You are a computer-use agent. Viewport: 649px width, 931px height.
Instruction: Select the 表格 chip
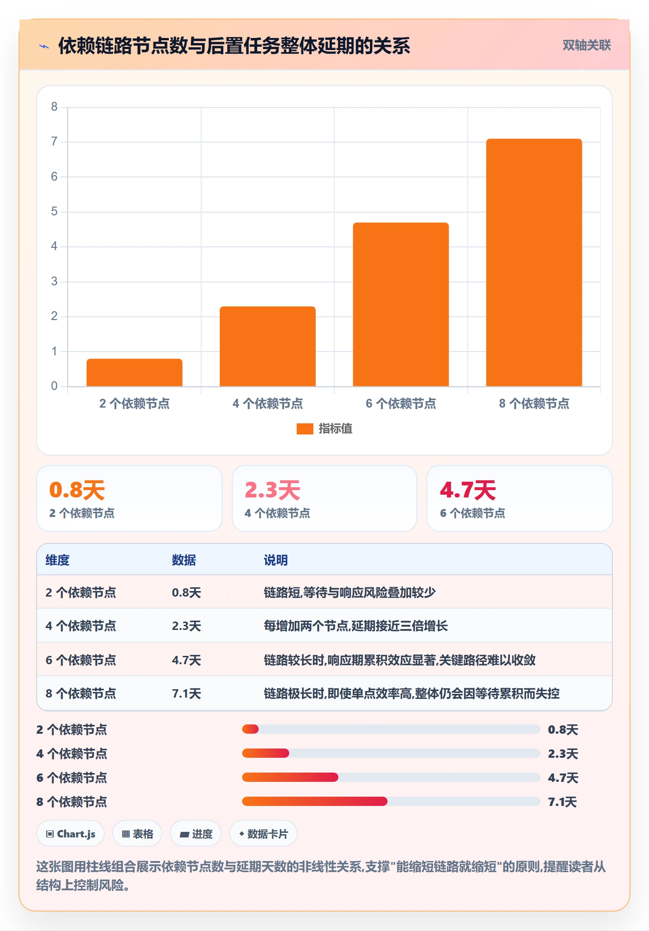137,834
